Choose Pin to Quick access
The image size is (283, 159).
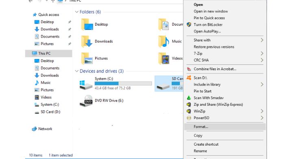[x=225, y=18]
